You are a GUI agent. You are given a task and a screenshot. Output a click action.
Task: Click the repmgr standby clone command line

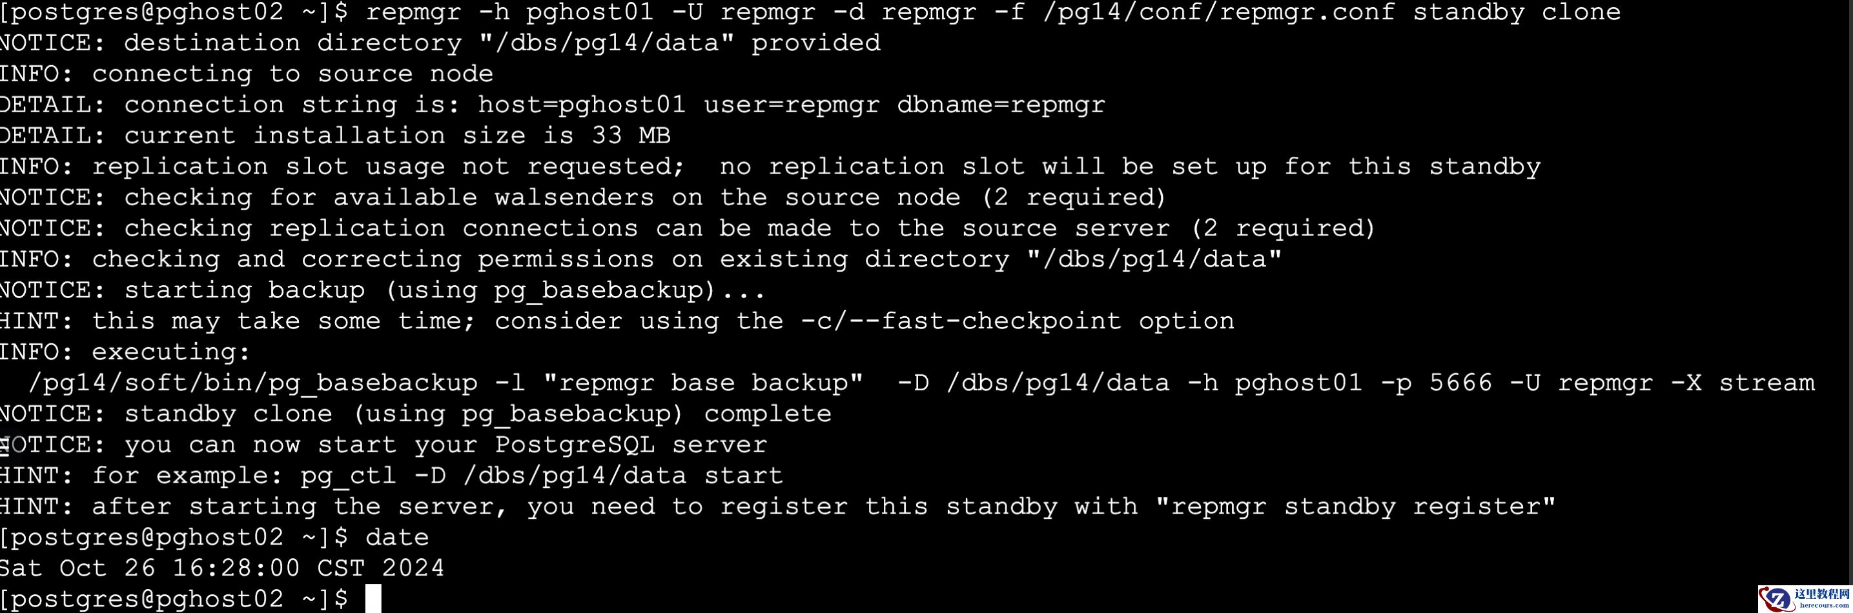pyautogui.click(x=993, y=12)
